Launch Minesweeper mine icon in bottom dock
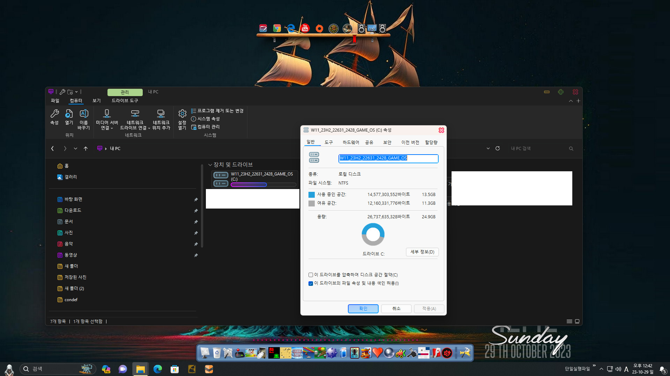The width and height of the screenshot is (670, 376). click(x=332, y=353)
